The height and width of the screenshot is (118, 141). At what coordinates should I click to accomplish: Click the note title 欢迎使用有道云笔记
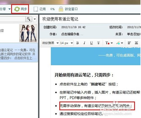point(60,19)
